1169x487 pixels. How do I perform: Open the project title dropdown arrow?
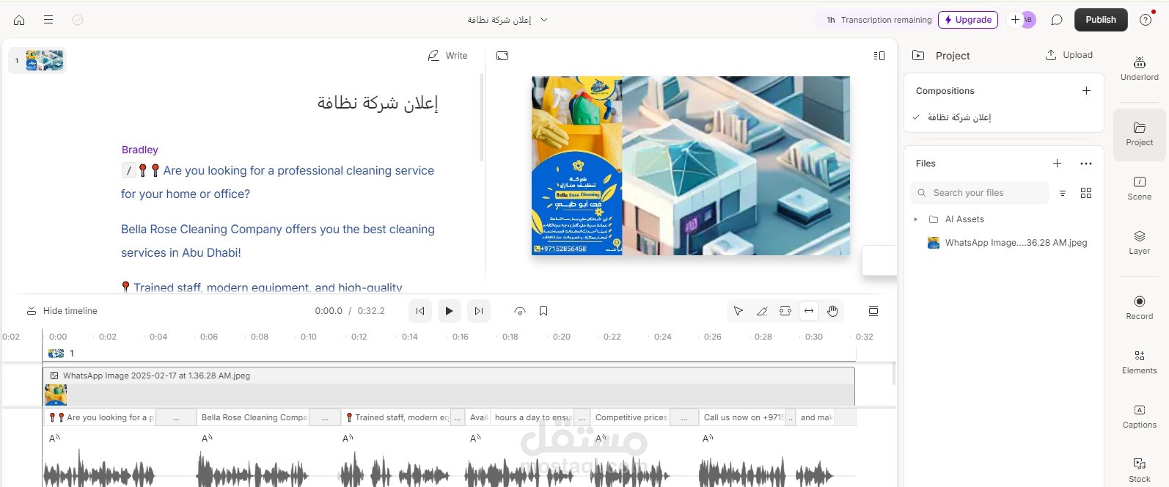tap(544, 20)
